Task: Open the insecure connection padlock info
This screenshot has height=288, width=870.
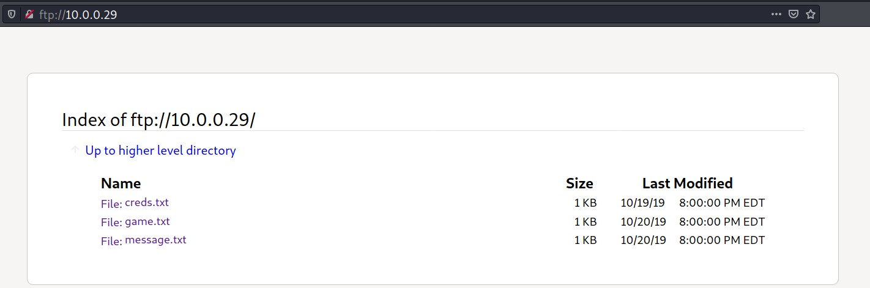Action: (x=29, y=15)
